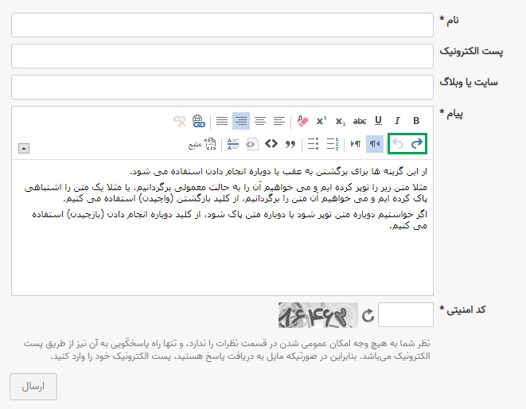The image size is (526, 409).
Task: Click the کد امنیتی label
Action: [462, 310]
